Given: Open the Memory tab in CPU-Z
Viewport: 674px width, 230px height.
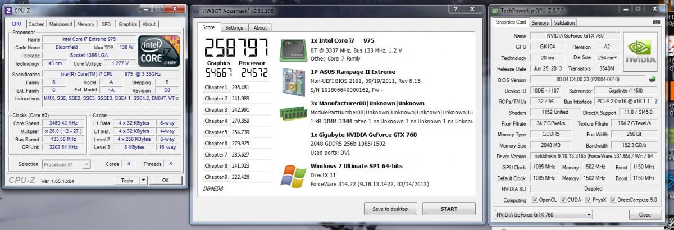Looking at the screenshot, I should point(86,24).
